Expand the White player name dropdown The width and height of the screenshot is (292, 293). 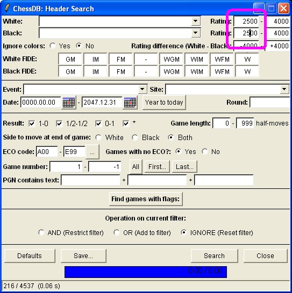coord(196,21)
